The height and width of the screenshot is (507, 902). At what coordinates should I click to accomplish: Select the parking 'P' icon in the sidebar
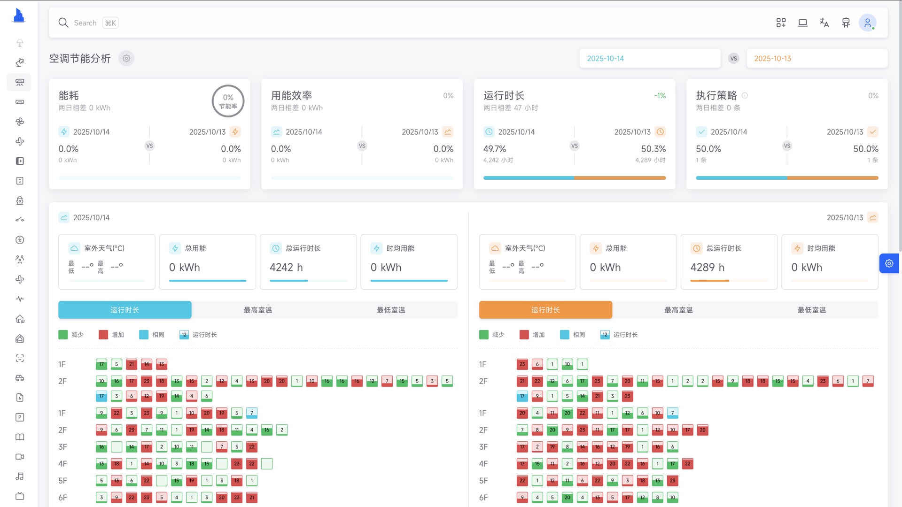point(19,417)
